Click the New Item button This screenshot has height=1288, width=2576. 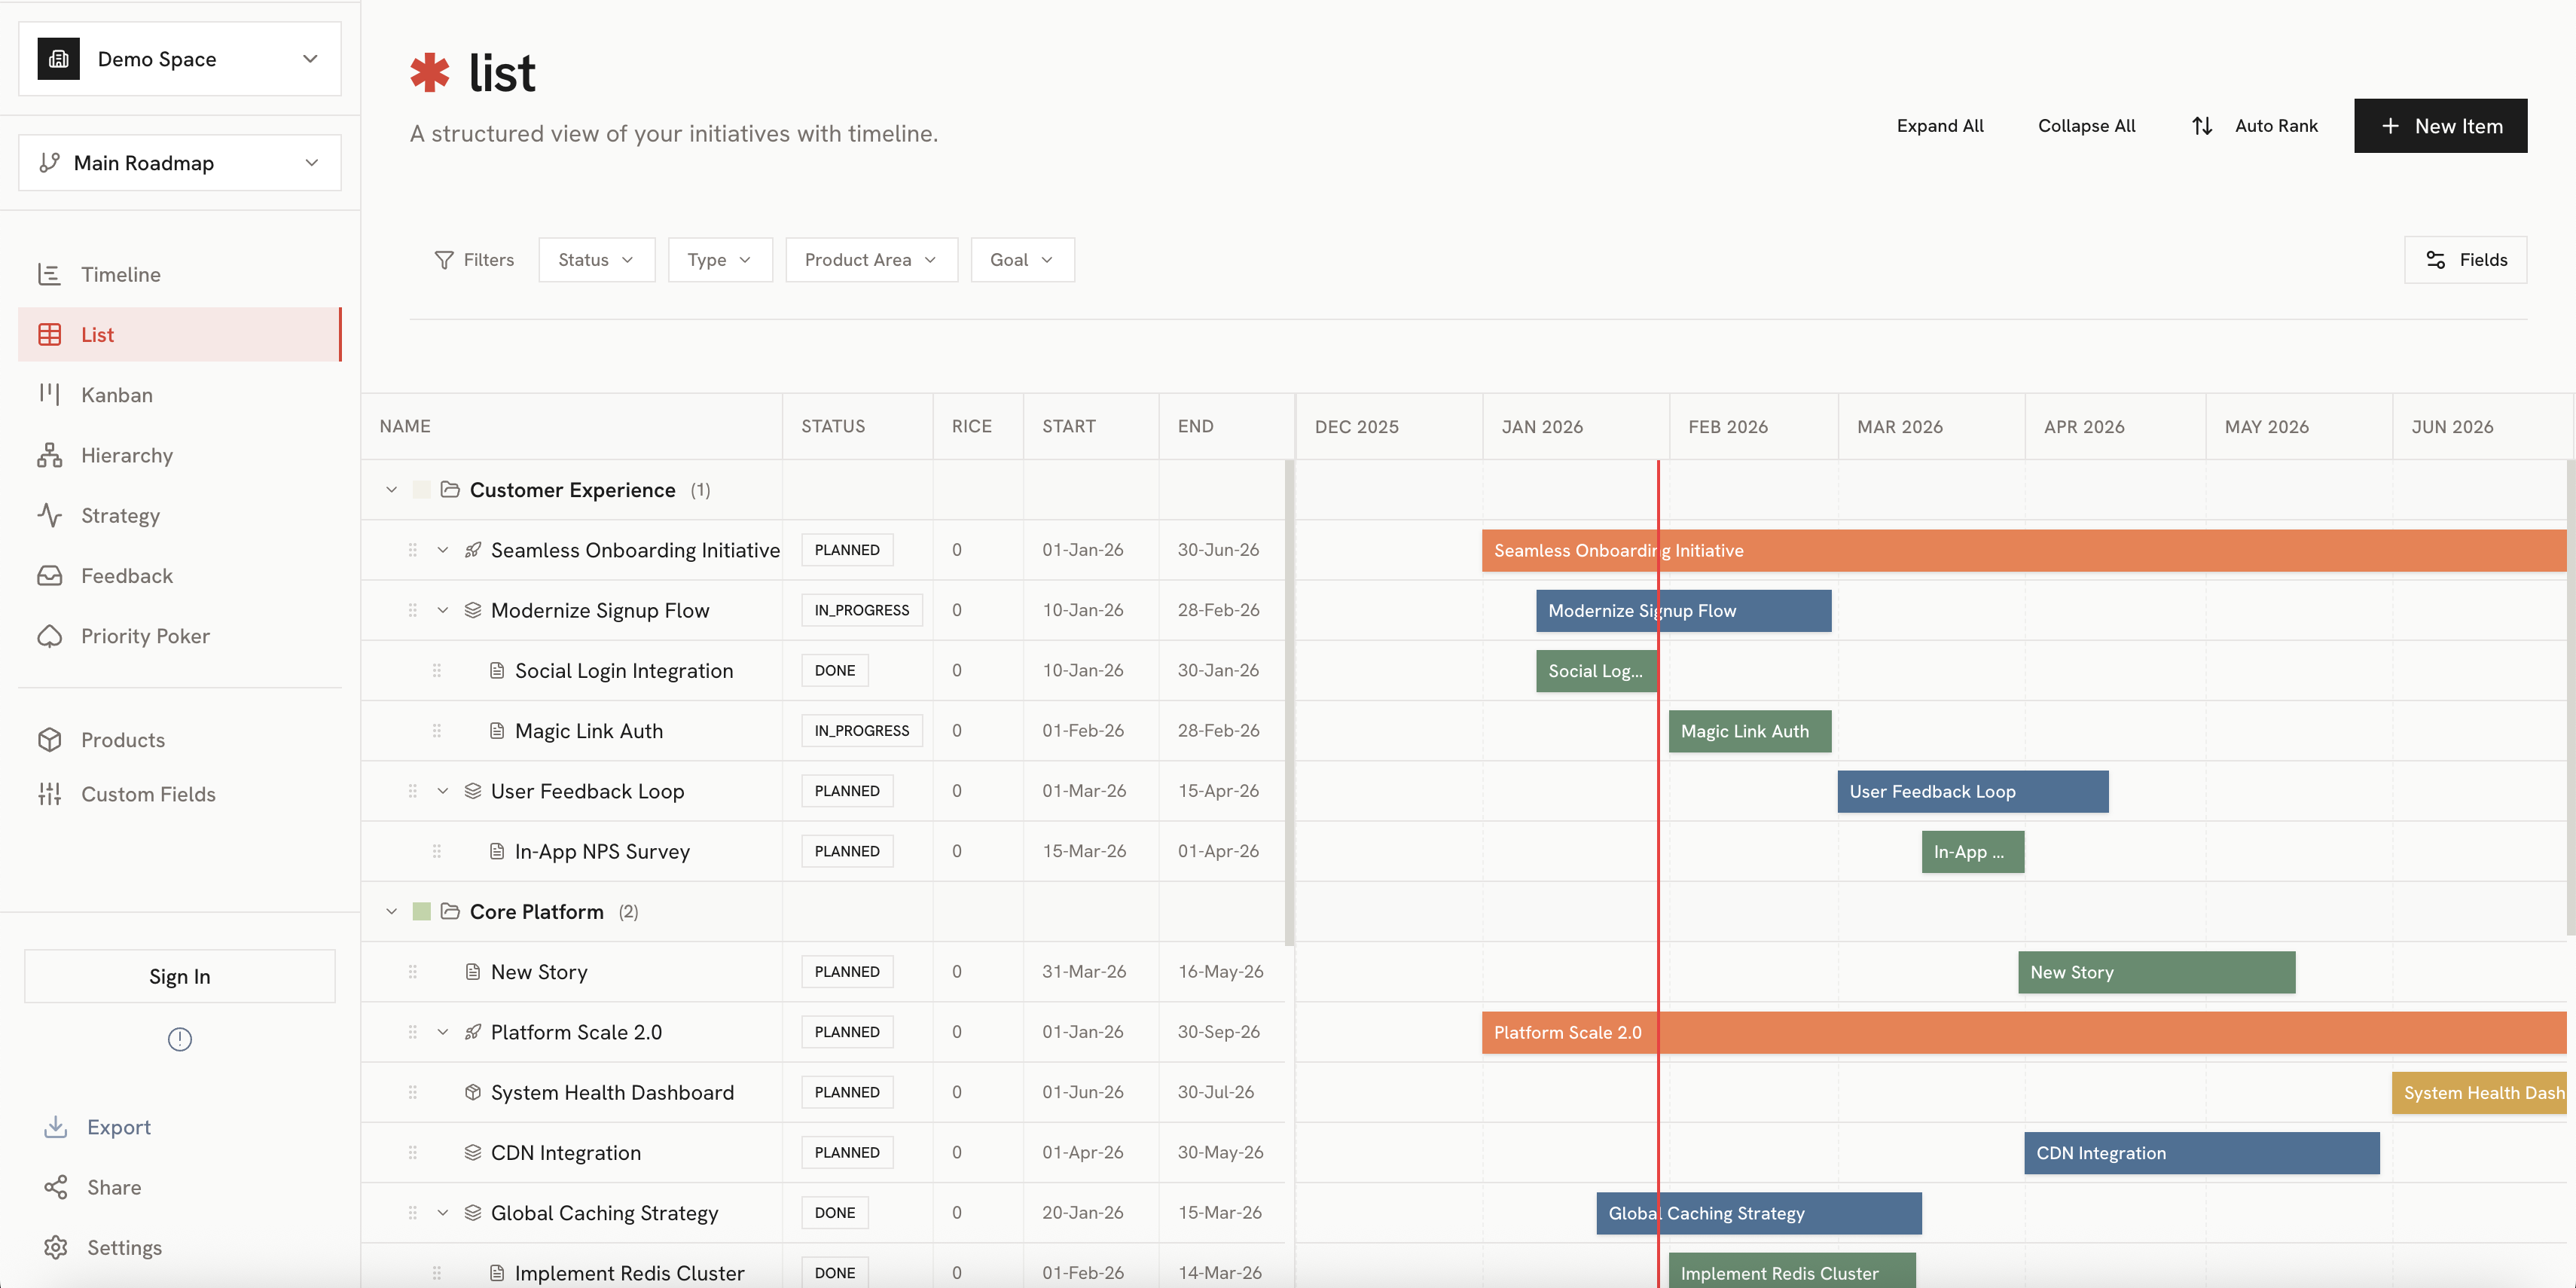pyautogui.click(x=2440, y=126)
